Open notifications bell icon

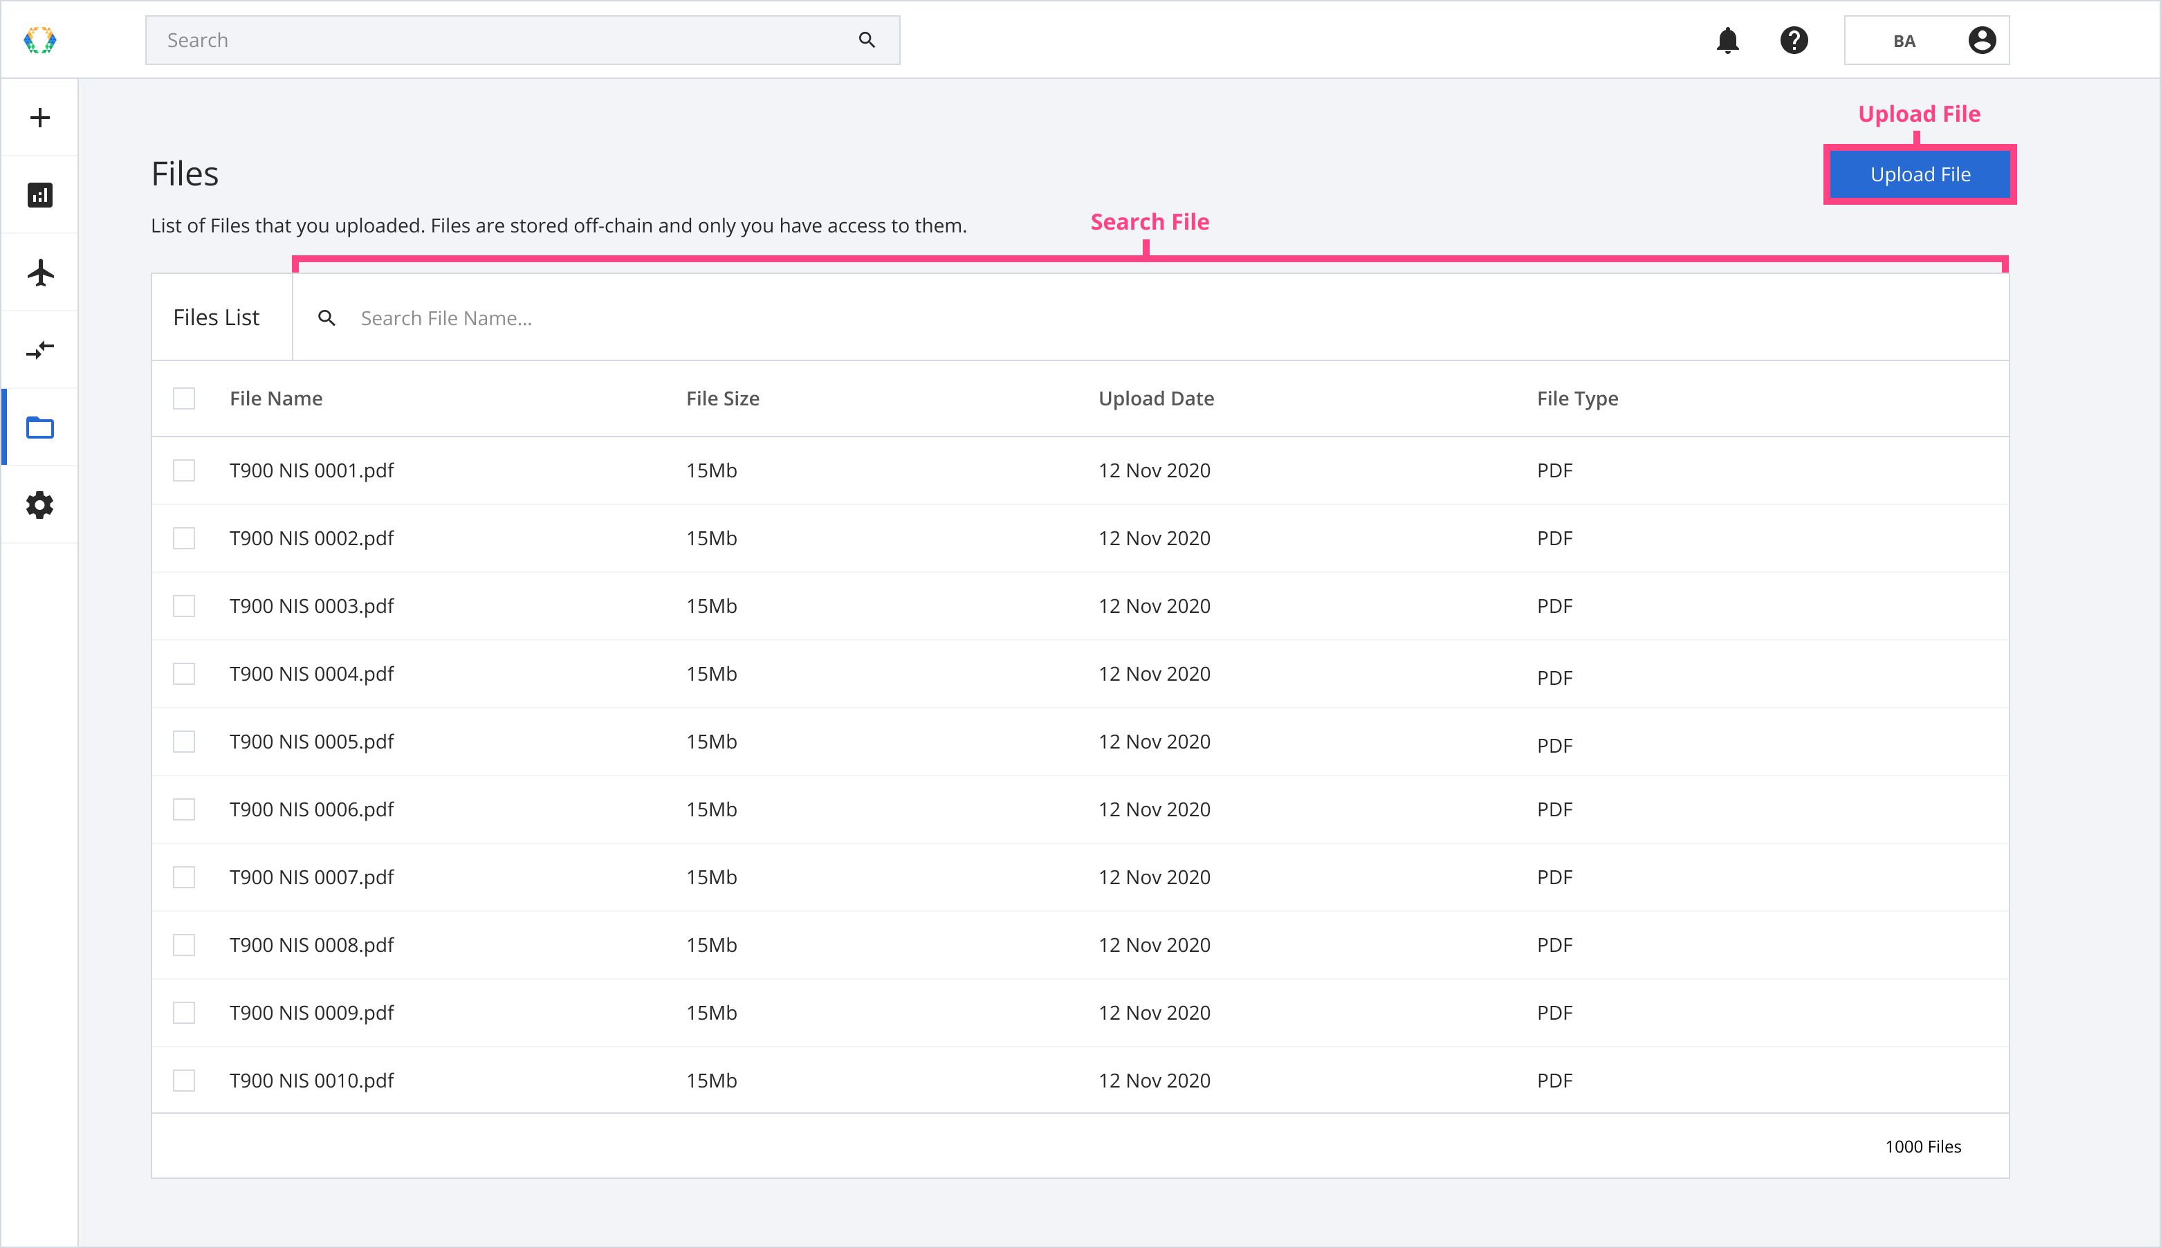click(x=1727, y=40)
